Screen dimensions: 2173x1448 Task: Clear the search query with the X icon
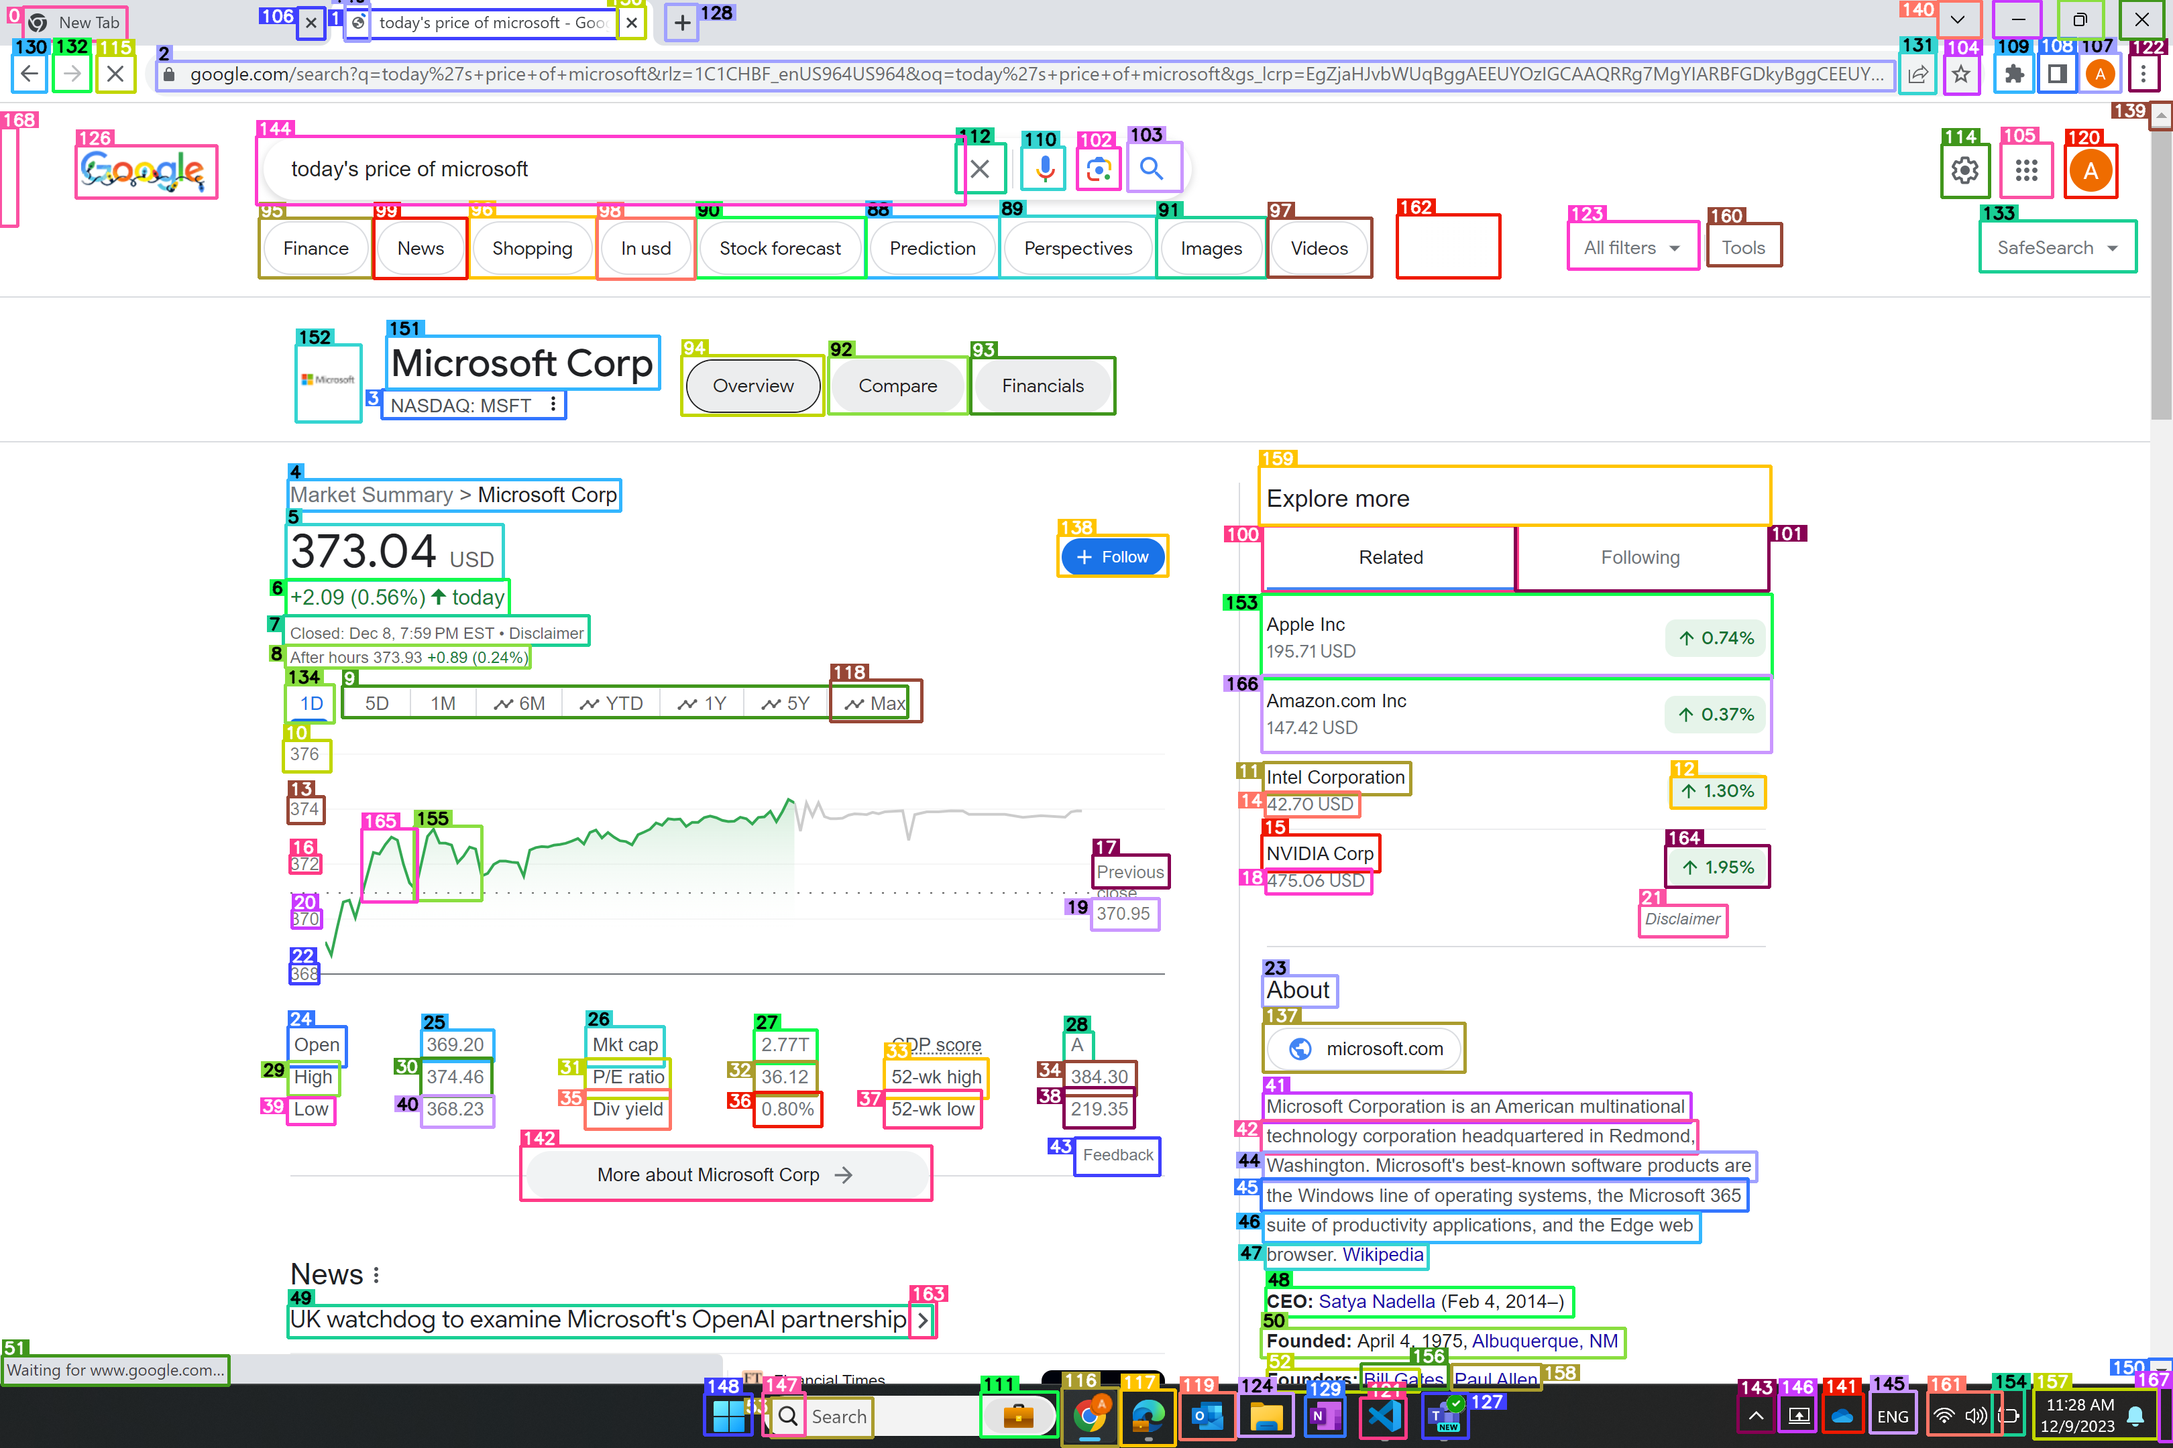981,169
